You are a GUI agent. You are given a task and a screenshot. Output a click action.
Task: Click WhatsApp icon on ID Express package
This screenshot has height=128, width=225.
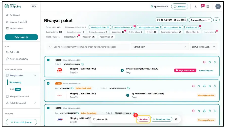point(215,62)
